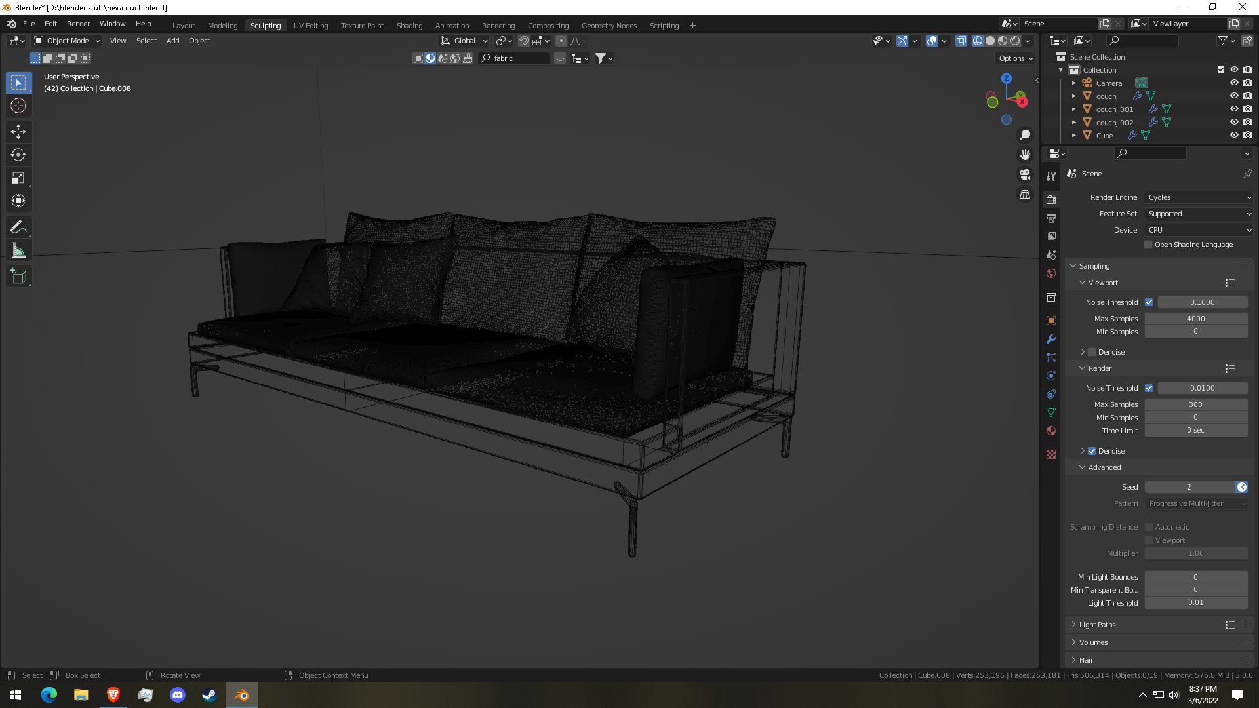This screenshot has height=708, width=1259.
Task: Switch to Shading workspace tab
Action: [x=409, y=26]
